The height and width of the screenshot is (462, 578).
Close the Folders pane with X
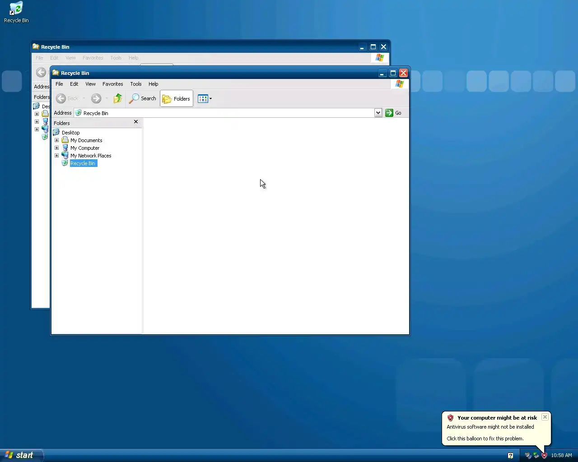(x=136, y=122)
